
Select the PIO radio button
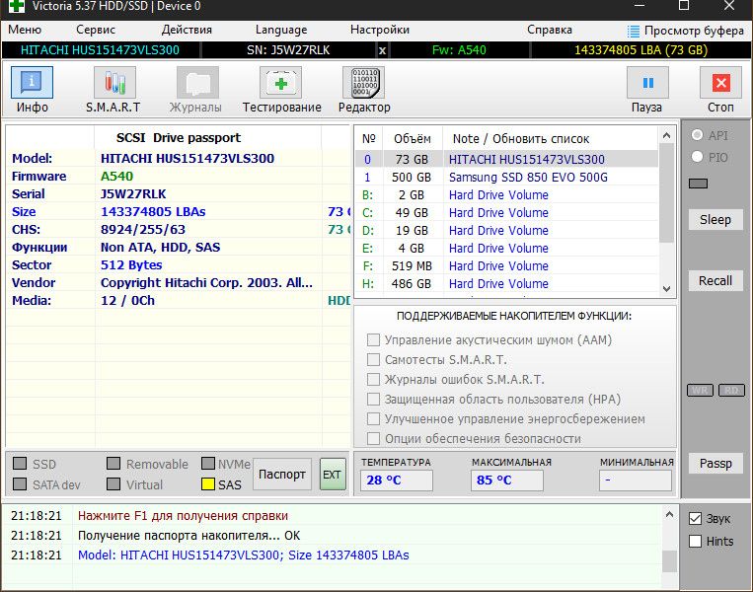(x=698, y=157)
